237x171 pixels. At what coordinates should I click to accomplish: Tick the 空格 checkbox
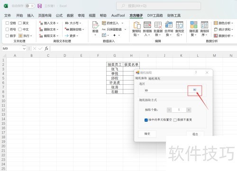(7, 23)
